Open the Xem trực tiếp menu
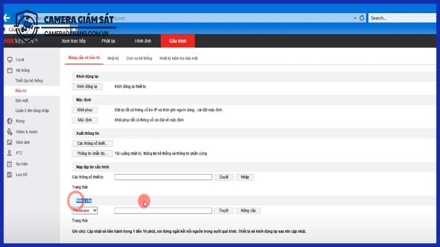The width and height of the screenshot is (440, 247). coord(74,41)
